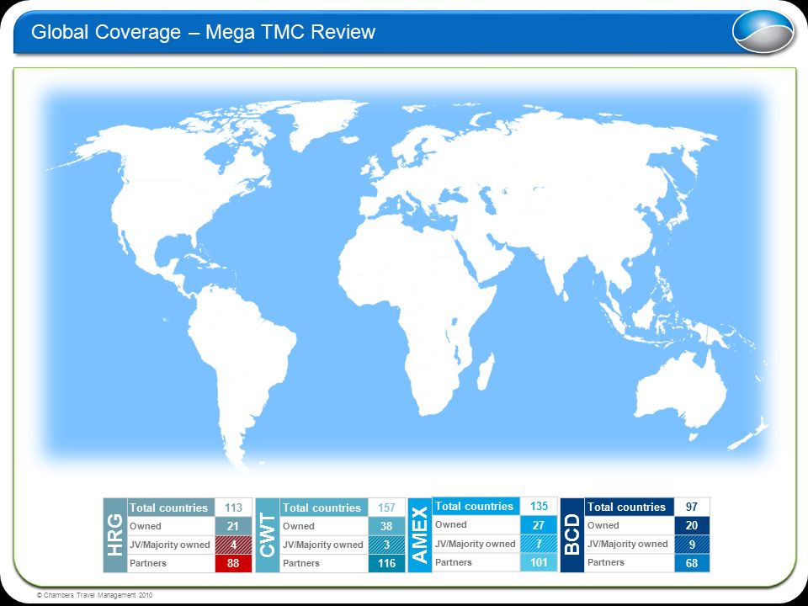
Task: Click HRG Partners value 88
Action: (x=233, y=563)
